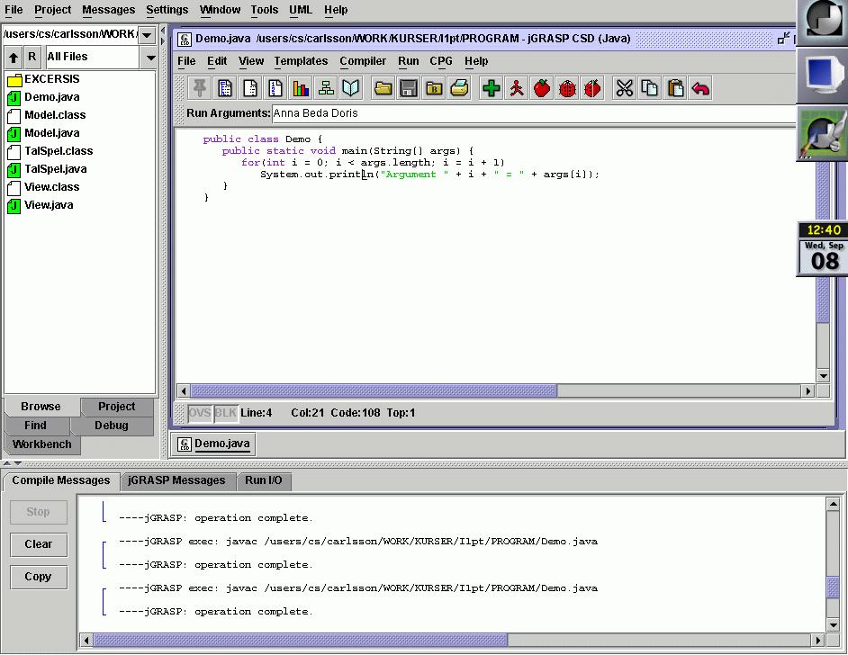Compile the program with the green plus icon
The image size is (848, 655).
click(491, 88)
